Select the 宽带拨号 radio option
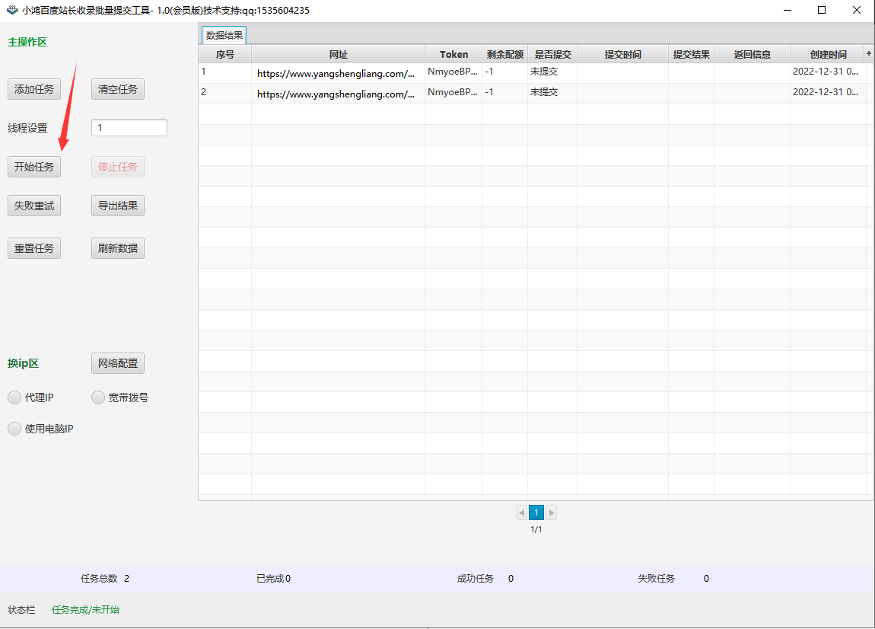Screen dimensions: 875x629 tap(98, 398)
